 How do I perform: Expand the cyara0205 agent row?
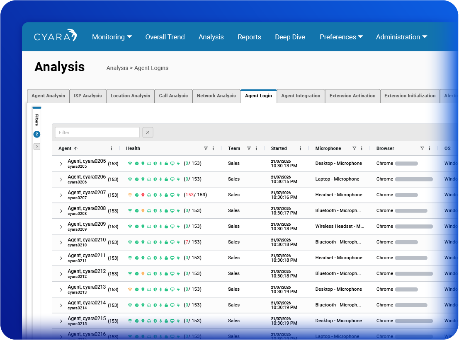point(61,164)
